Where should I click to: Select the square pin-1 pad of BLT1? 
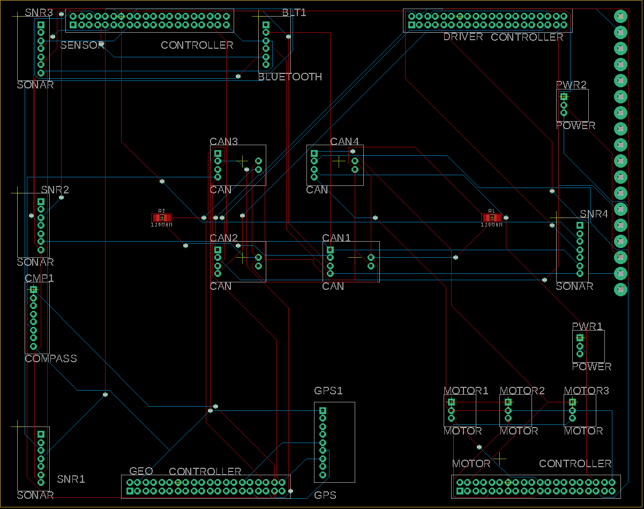coord(266,25)
